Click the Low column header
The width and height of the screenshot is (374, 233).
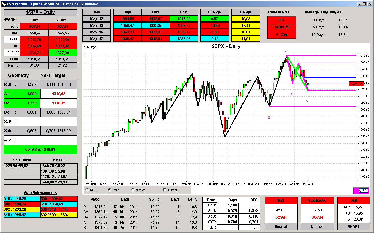pyautogui.click(x=156, y=12)
